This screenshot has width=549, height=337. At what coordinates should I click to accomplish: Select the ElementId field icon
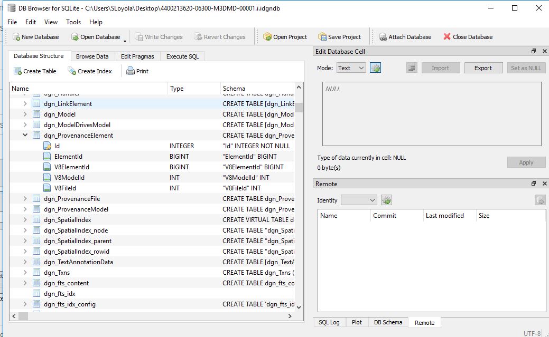[47, 156]
